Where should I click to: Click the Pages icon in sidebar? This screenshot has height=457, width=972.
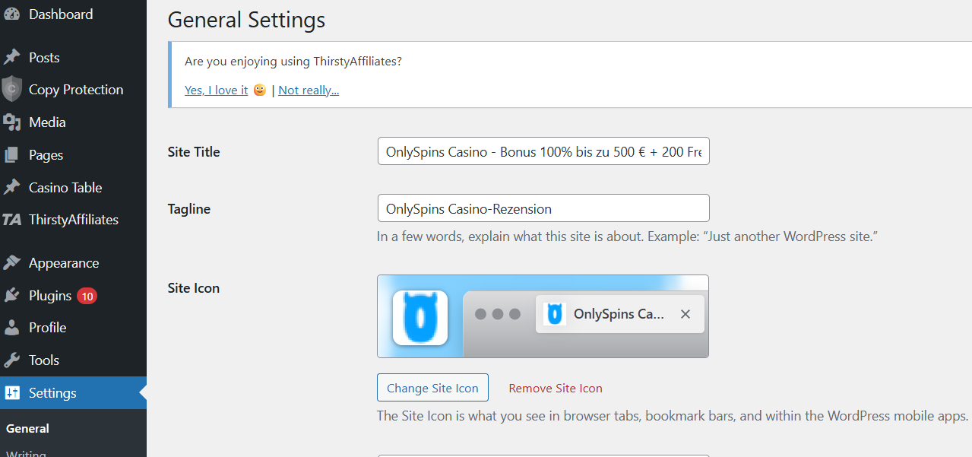11,155
